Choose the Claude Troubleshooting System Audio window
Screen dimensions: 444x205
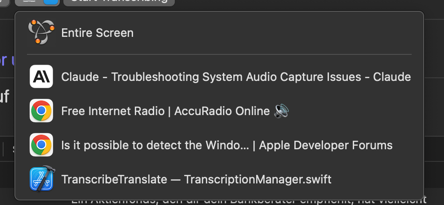pos(219,77)
